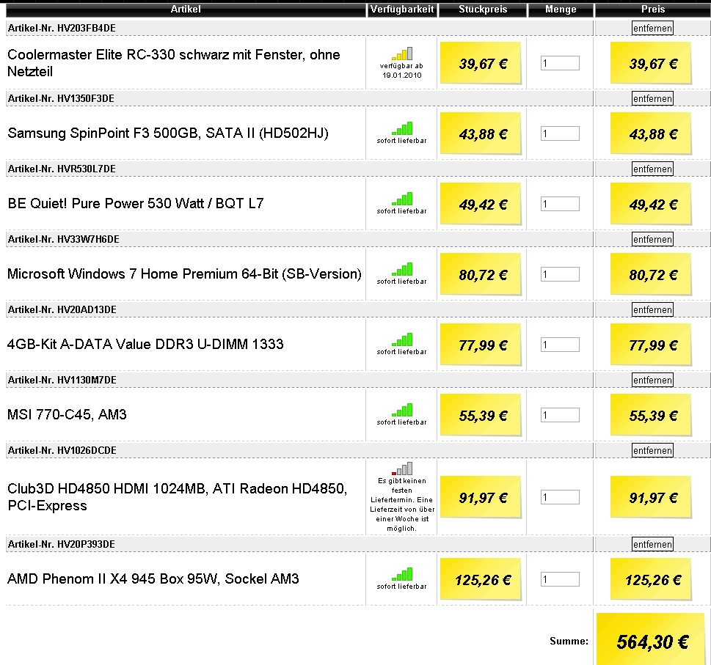The image size is (711, 665).
Task: Remove item HV1350F3DE with entfernen button
Action: (652, 98)
